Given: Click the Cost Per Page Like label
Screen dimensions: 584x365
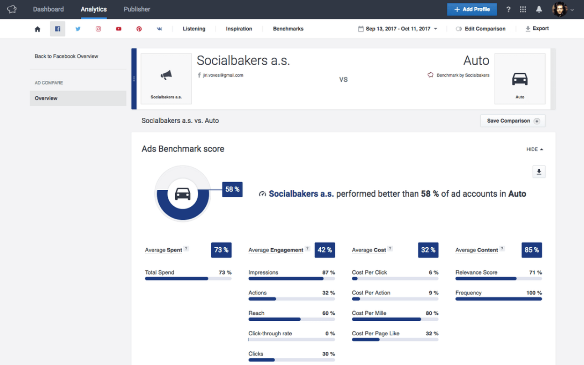Looking at the screenshot, I should point(375,334).
